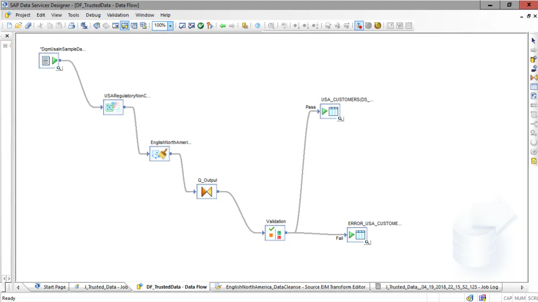Click the print icon in the toolbar
The image size is (538, 302).
coord(71,25)
